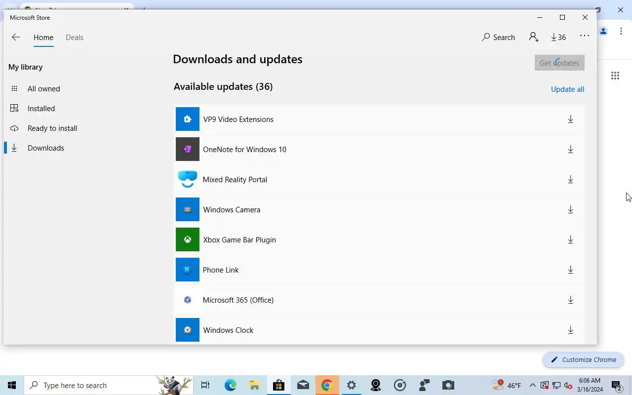The width and height of the screenshot is (632, 395).
Task: Click the Mixed Reality Portal headset icon
Action: (x=188, y=179)
